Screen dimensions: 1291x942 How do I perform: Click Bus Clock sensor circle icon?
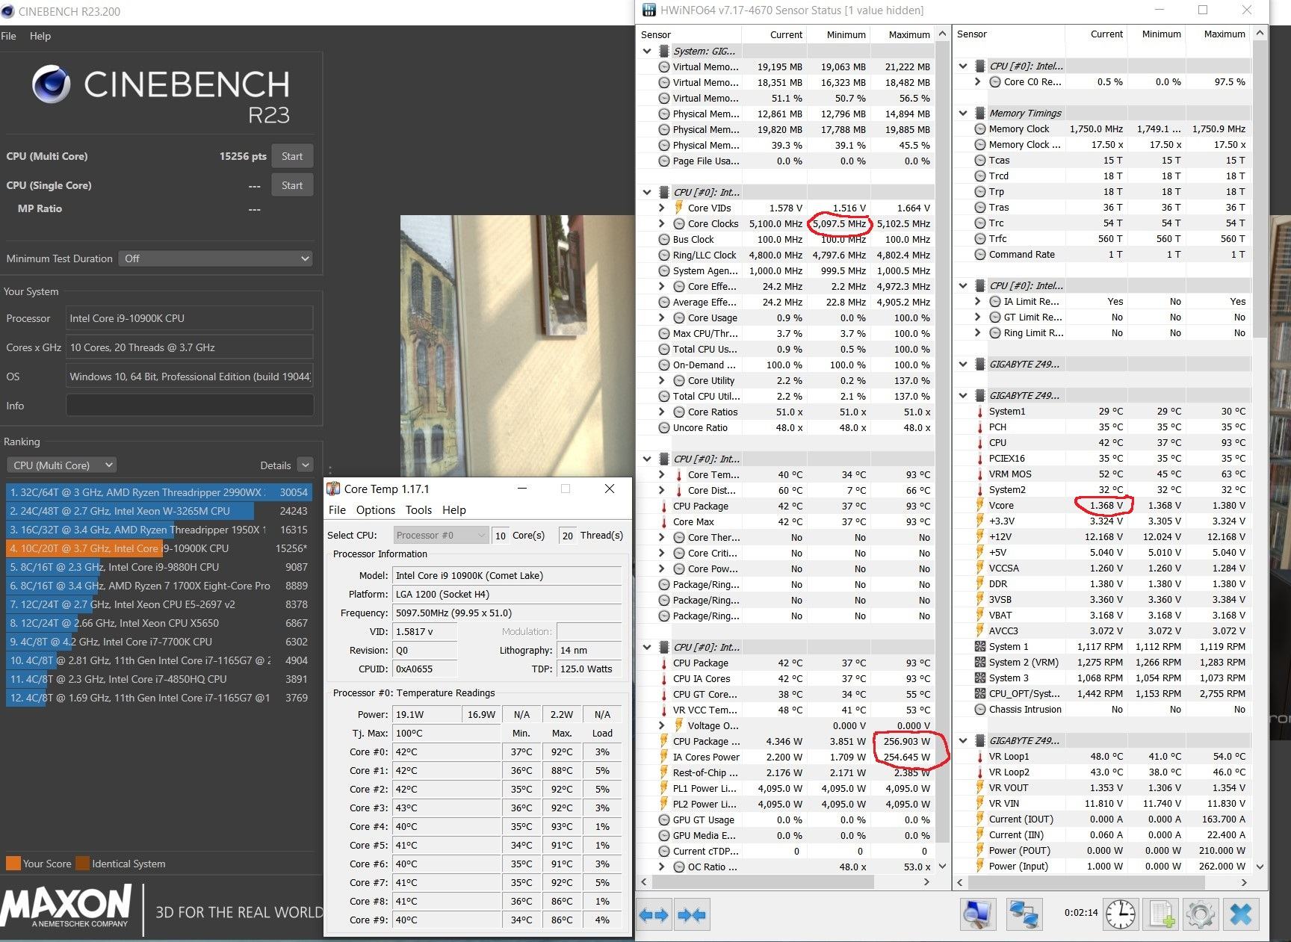pos(664,239)
